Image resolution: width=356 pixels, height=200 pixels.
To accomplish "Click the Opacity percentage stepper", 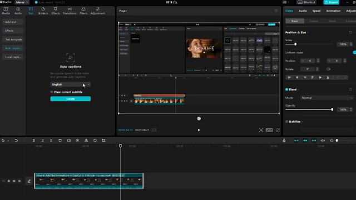I will click(x=351, y=109).
